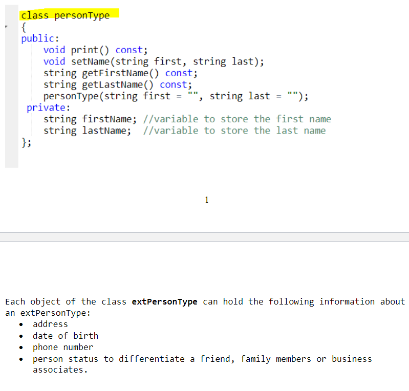This screenshot has height=391, width=409.
Task: Click page number 1
Action: point(207,200)
